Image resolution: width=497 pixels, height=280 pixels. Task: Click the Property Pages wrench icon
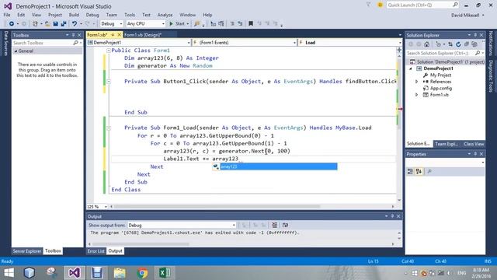pyautogui.click(x=429, y=171)
